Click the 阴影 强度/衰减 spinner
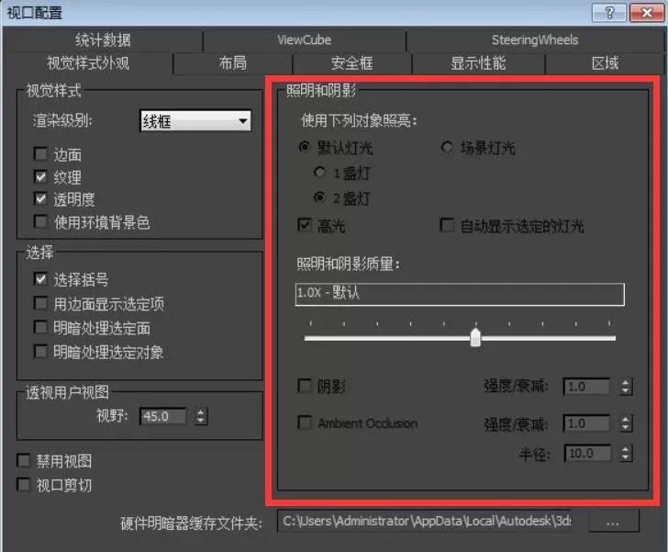Viewport: 668px width, 552px height. click(x=626, y=387)
